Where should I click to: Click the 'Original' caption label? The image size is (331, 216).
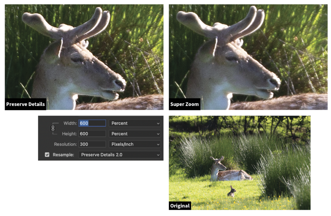point(180,206)
